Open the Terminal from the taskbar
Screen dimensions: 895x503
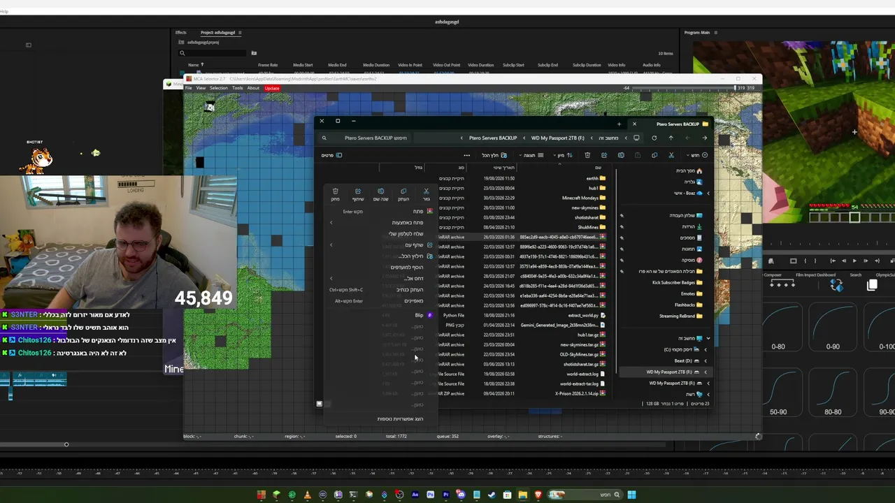pyautogui.click(x=354, y=495)
